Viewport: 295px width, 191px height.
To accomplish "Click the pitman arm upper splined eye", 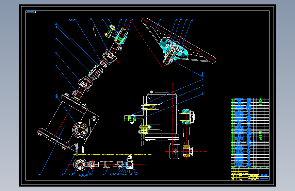I will coord(80,129).
